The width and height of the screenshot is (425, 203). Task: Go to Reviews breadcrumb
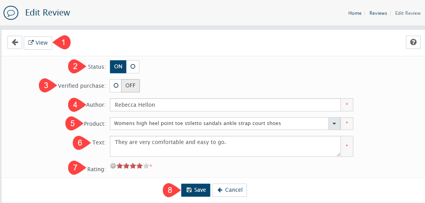tap(378, 13)
